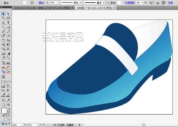This screenshot has width=178, height=127.
Task: Activate the Type tool
Action: (8, 23)
